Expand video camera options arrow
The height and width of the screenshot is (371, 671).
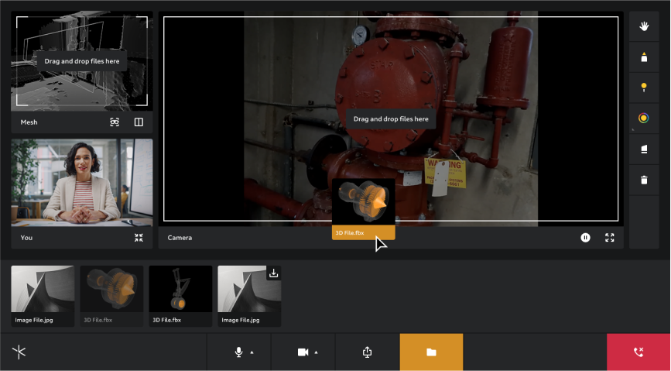coord(317,352)
